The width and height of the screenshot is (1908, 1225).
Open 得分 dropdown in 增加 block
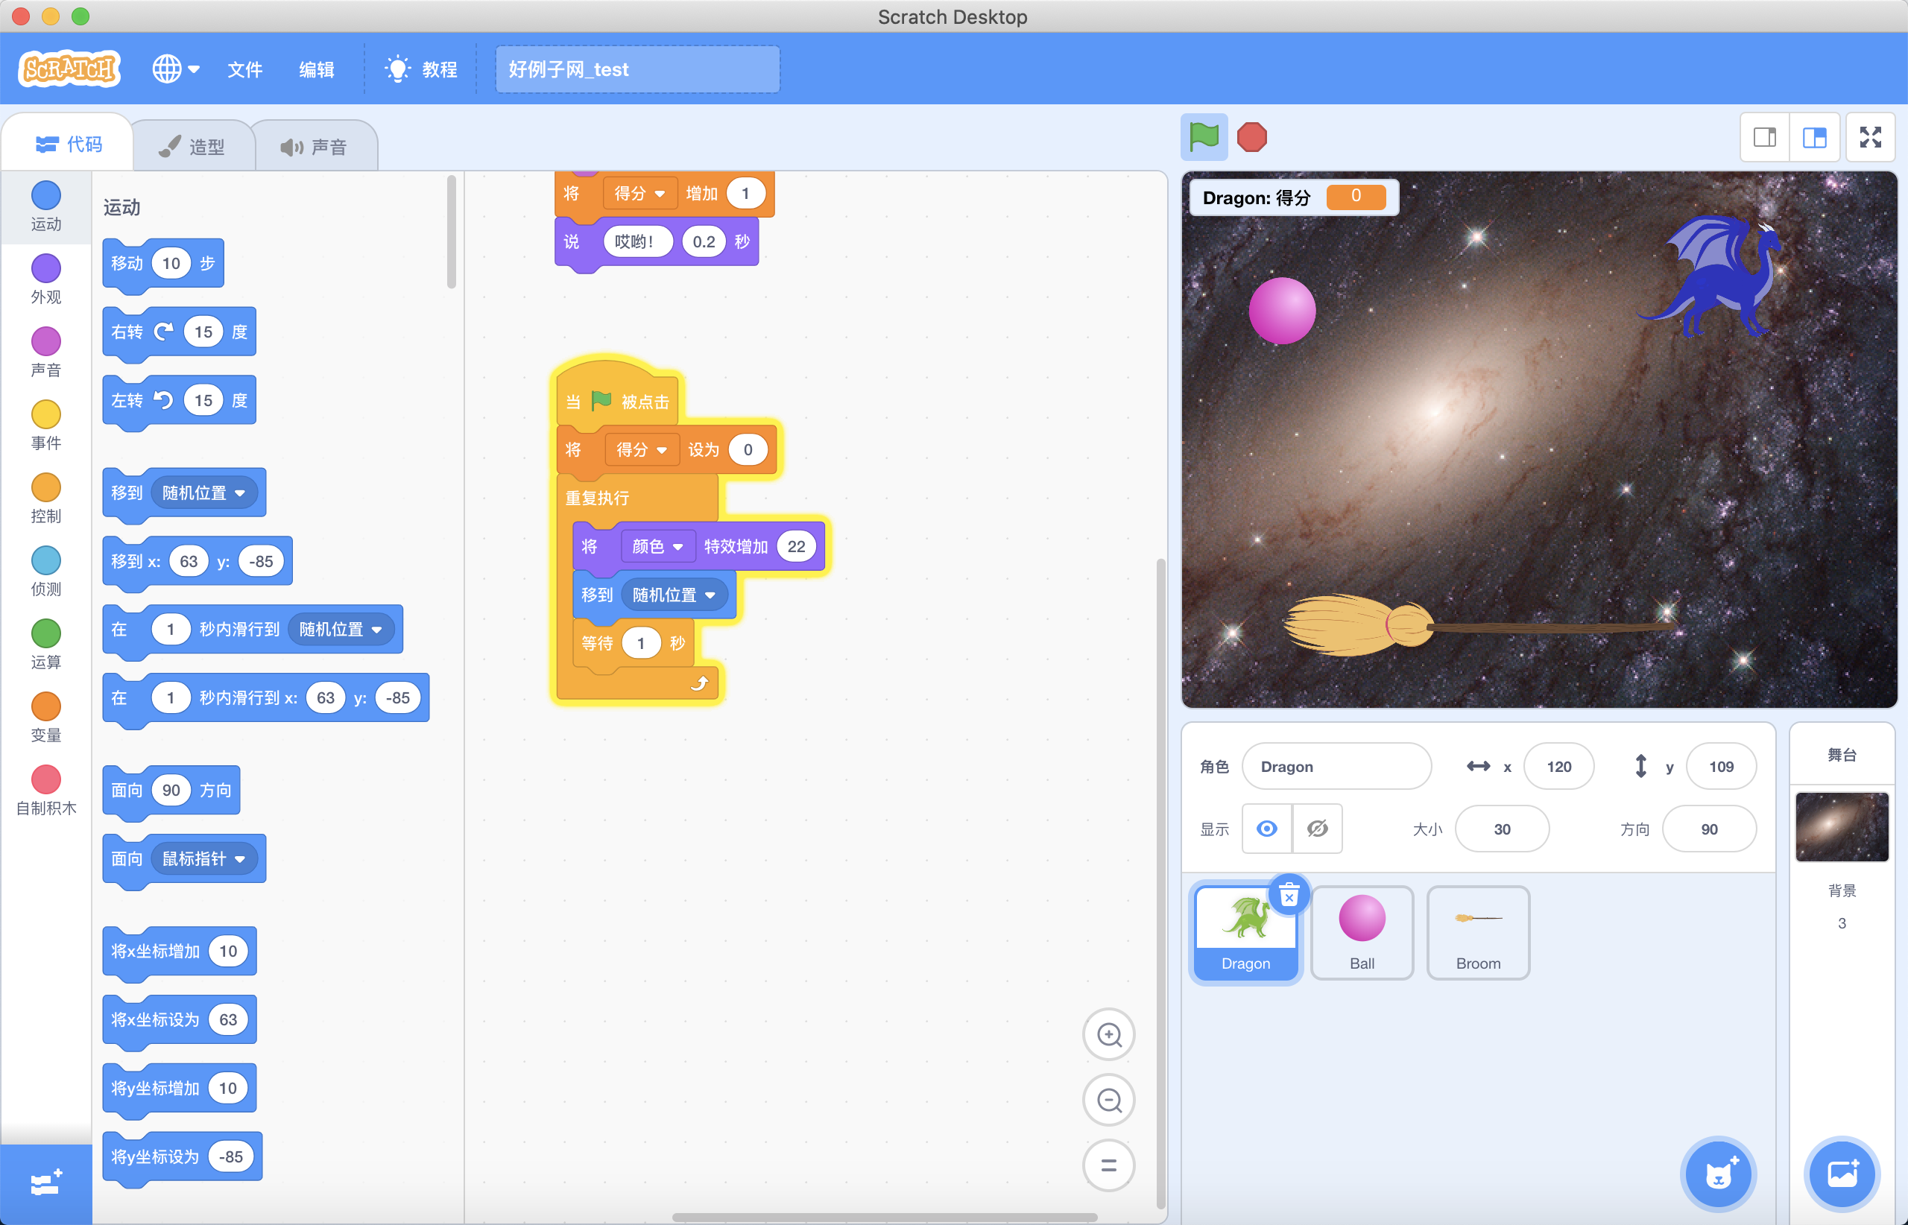[639, 193]
